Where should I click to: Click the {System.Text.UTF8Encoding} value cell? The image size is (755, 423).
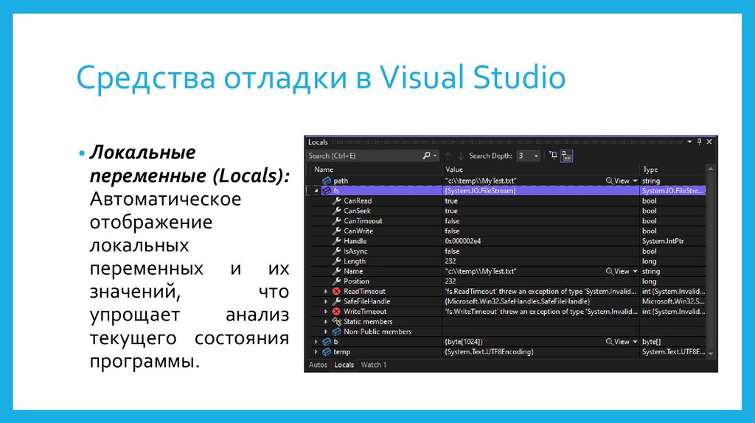[x=540, y=352]
